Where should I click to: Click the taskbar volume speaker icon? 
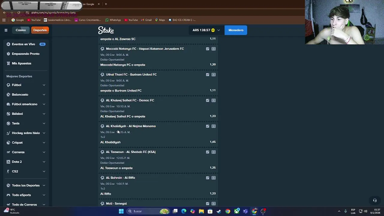(365, 211)
